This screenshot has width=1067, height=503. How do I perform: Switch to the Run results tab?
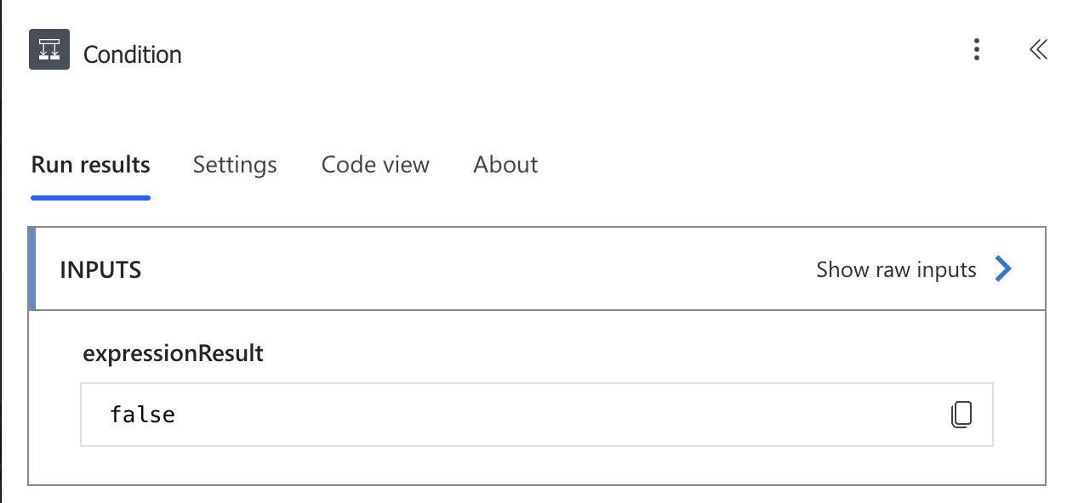pyautogui.click(x=90, y=165)
